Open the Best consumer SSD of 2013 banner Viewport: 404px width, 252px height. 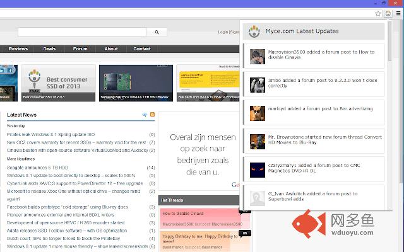58,83
